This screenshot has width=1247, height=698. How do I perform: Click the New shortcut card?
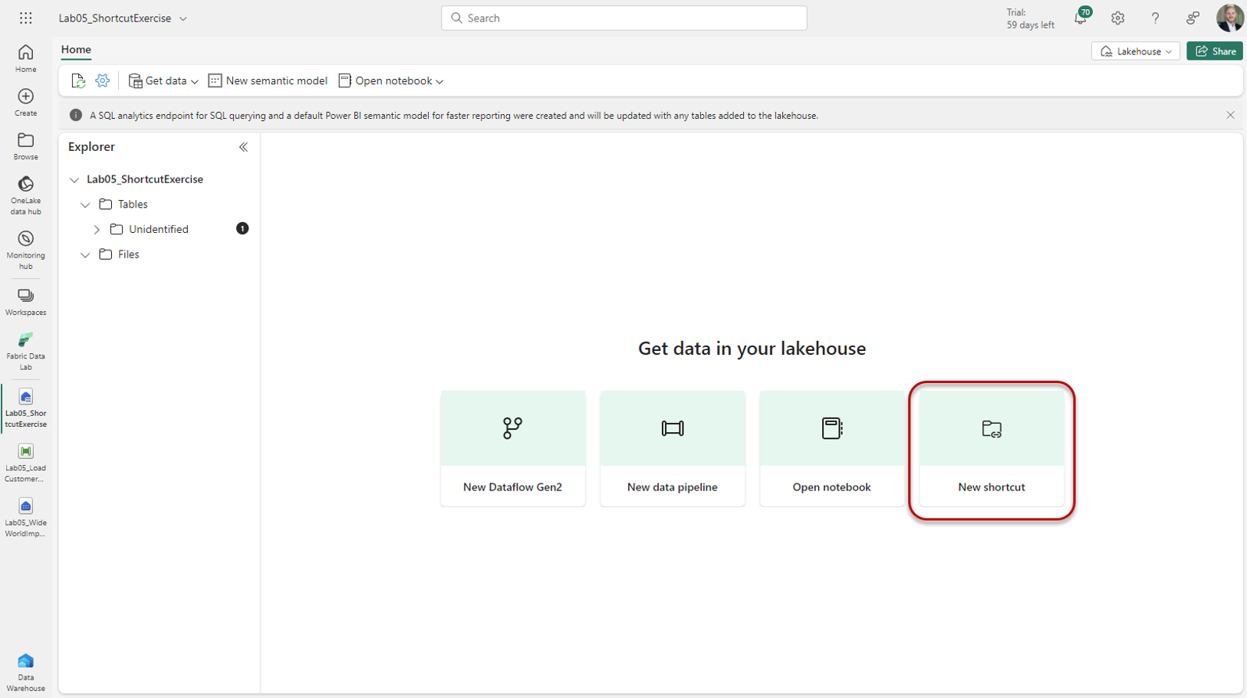992,448
